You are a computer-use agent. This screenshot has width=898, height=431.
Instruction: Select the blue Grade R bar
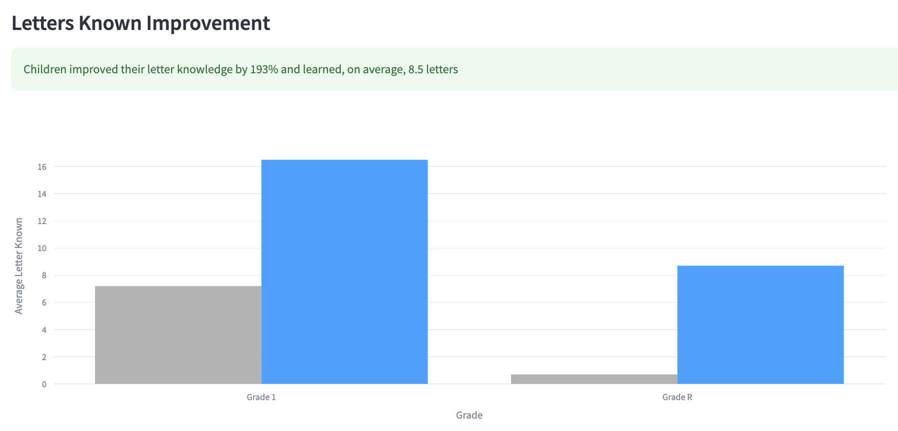click(x=760, y=325)
